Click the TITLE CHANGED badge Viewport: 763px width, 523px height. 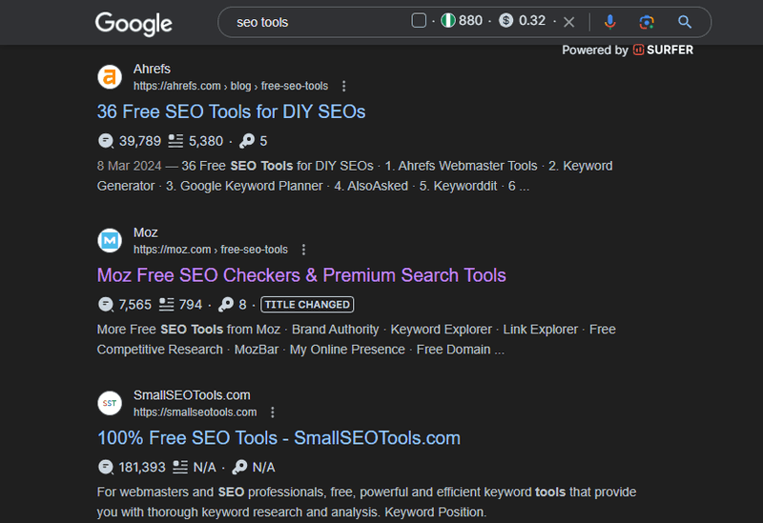[307, 305]
